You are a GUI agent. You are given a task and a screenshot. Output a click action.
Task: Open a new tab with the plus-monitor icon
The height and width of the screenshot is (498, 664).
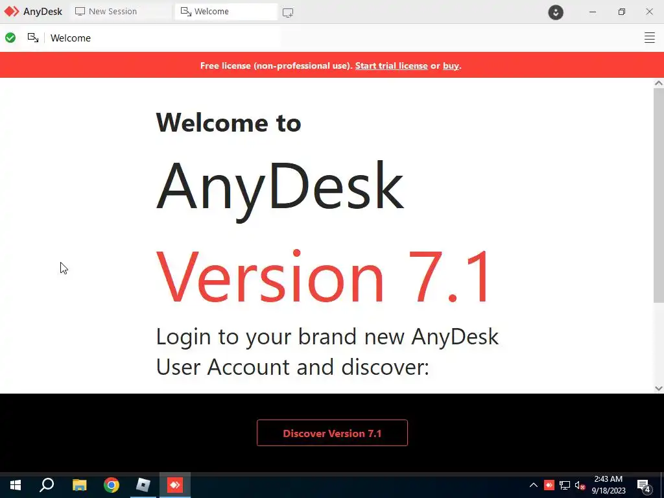point(288,13)
